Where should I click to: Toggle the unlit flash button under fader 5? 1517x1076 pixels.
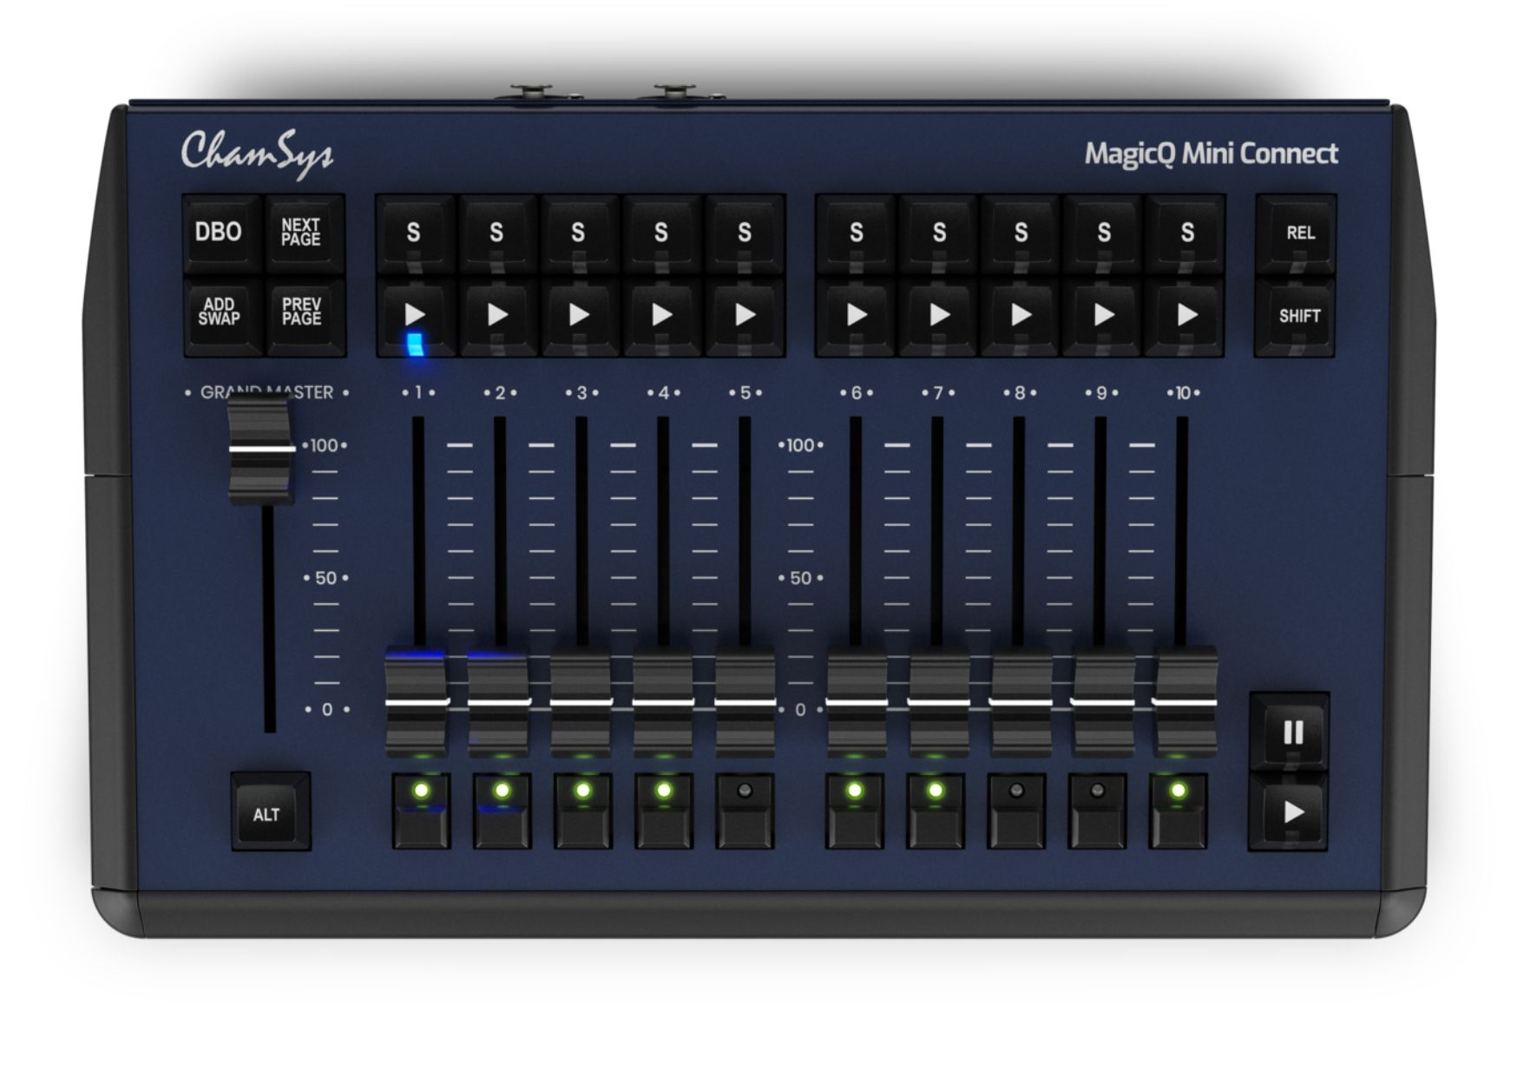[745, 811]
